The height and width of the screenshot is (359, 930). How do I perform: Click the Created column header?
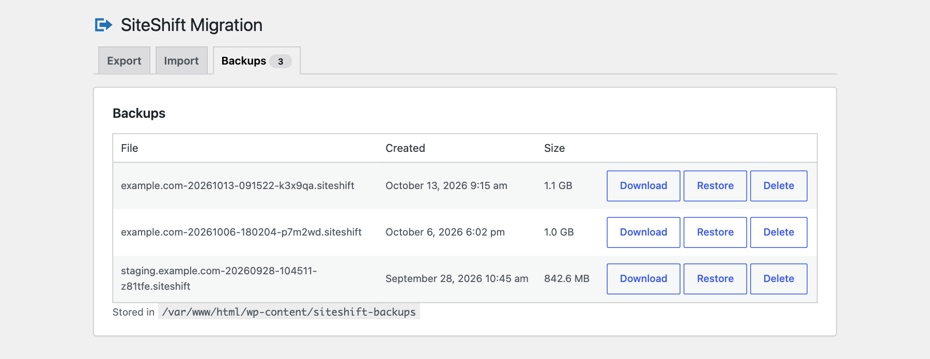[x=405, y=148]
